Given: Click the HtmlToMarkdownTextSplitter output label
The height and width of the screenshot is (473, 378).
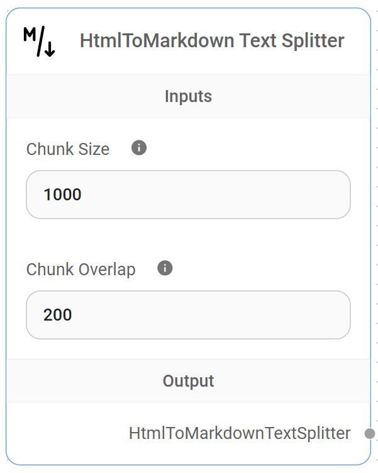Looking at the screenshot, I should 240,433.
